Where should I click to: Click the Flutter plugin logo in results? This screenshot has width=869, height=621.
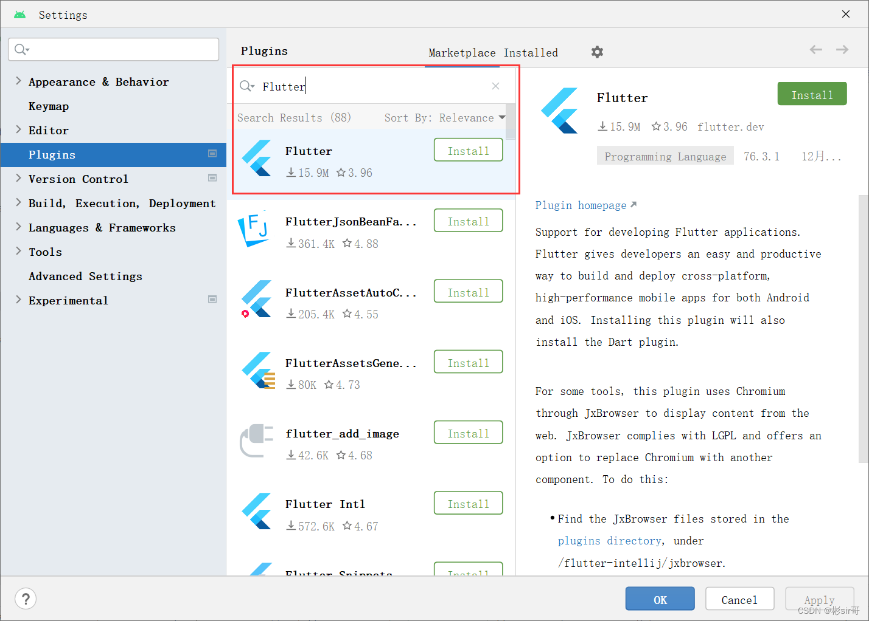click(x=256, y=158)
